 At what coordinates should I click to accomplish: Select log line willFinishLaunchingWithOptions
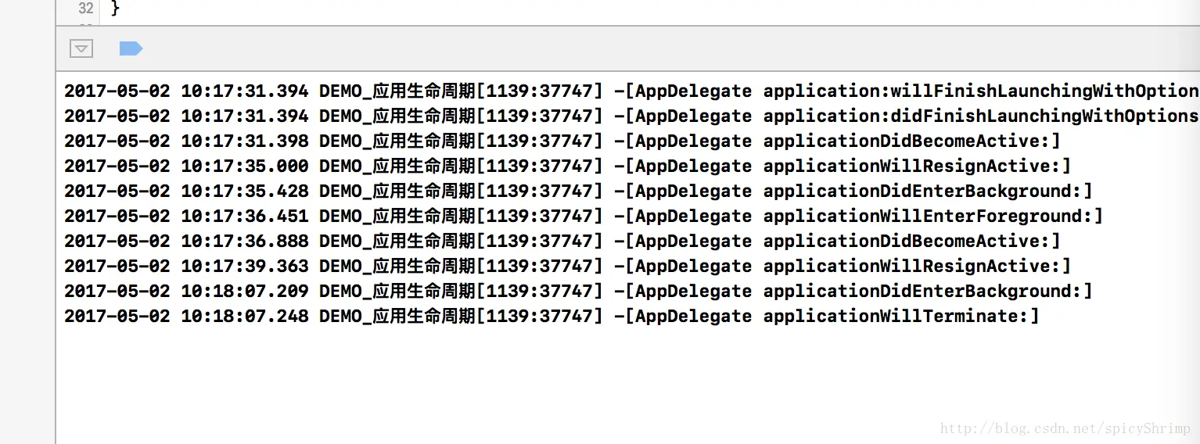pyautogui.click(x=631, y=91)
